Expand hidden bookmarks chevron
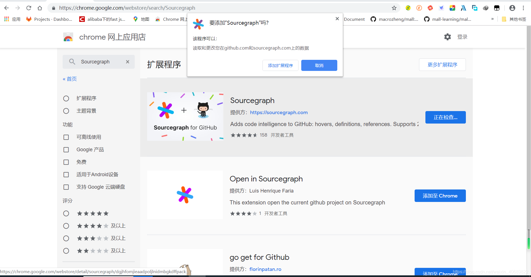This screenshot has width=531, height=277. click(x=492, y=19)
